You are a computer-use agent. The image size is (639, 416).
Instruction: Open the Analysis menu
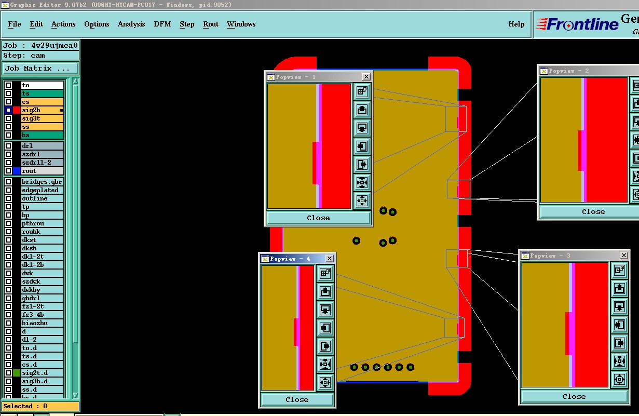(131, 24)
